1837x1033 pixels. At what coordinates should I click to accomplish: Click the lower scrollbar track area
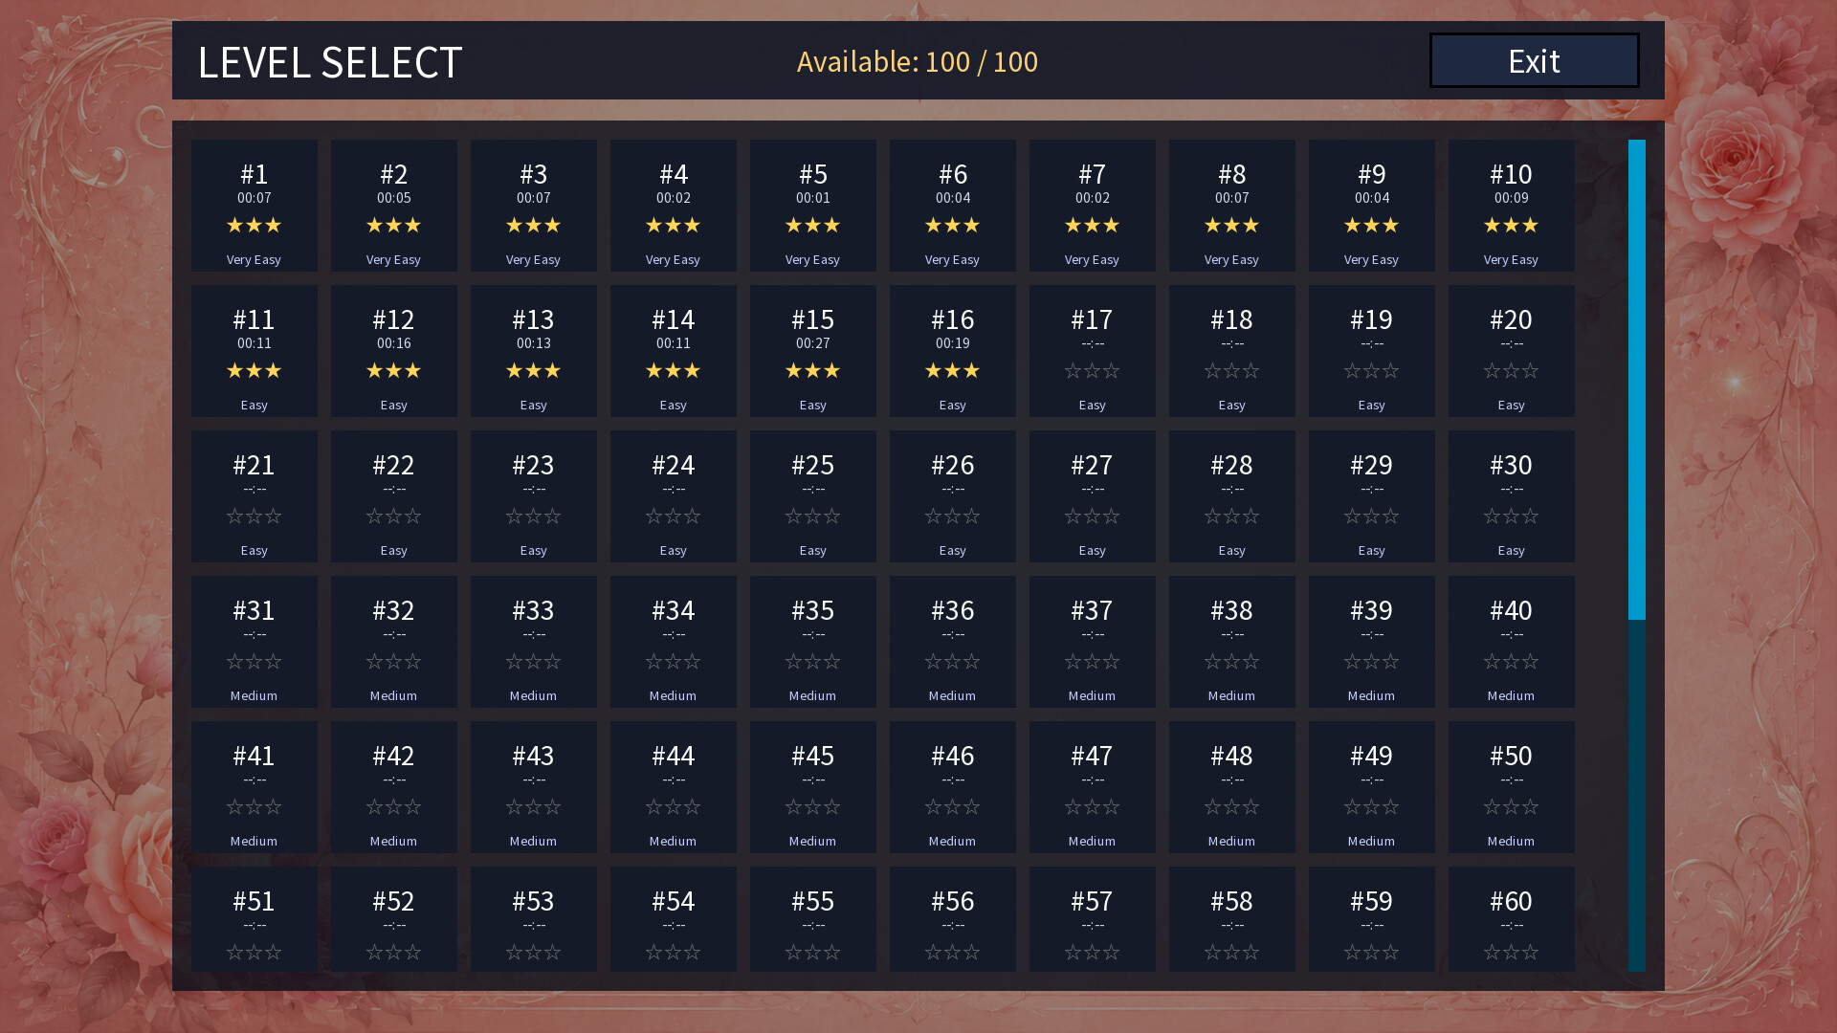tap(1637, 796)
